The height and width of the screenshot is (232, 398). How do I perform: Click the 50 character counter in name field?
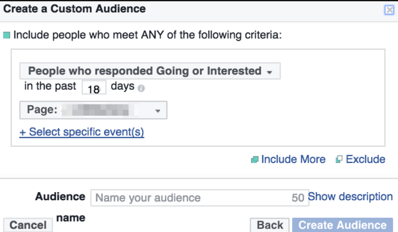(x=298, y=198)
